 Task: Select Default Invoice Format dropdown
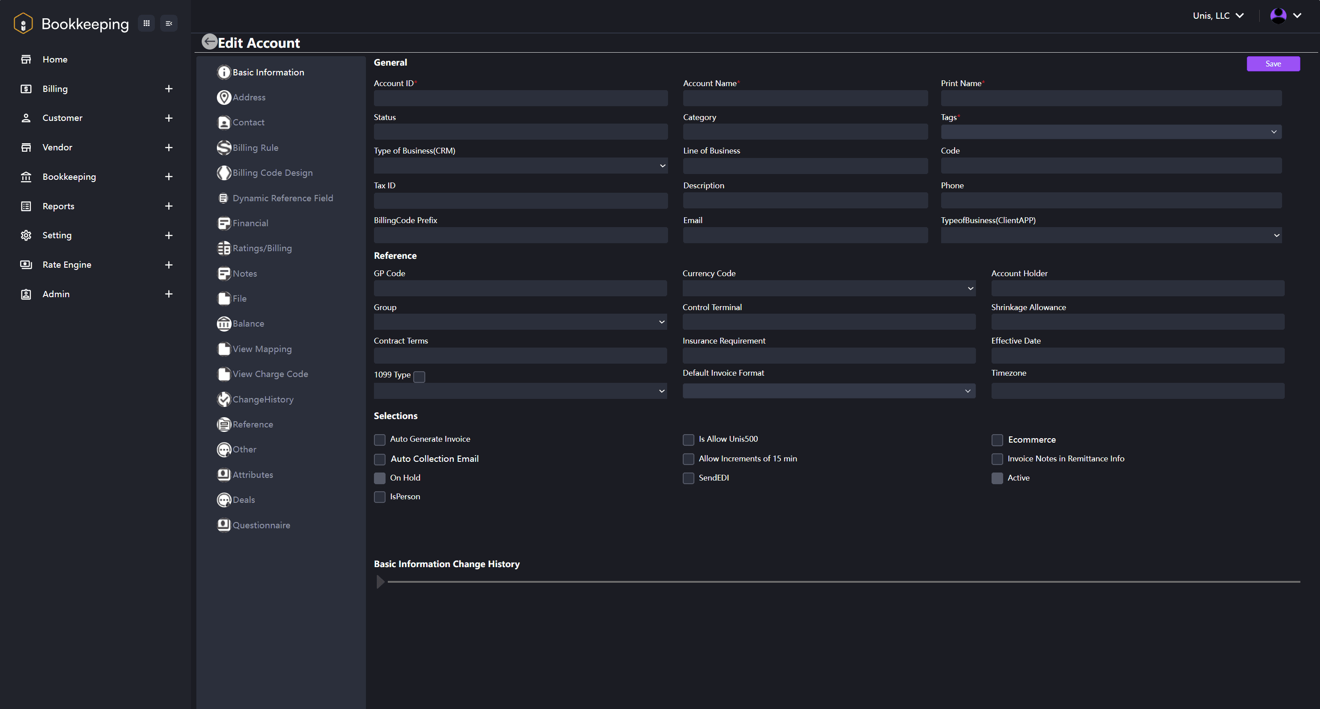click(x=829, y=390)
